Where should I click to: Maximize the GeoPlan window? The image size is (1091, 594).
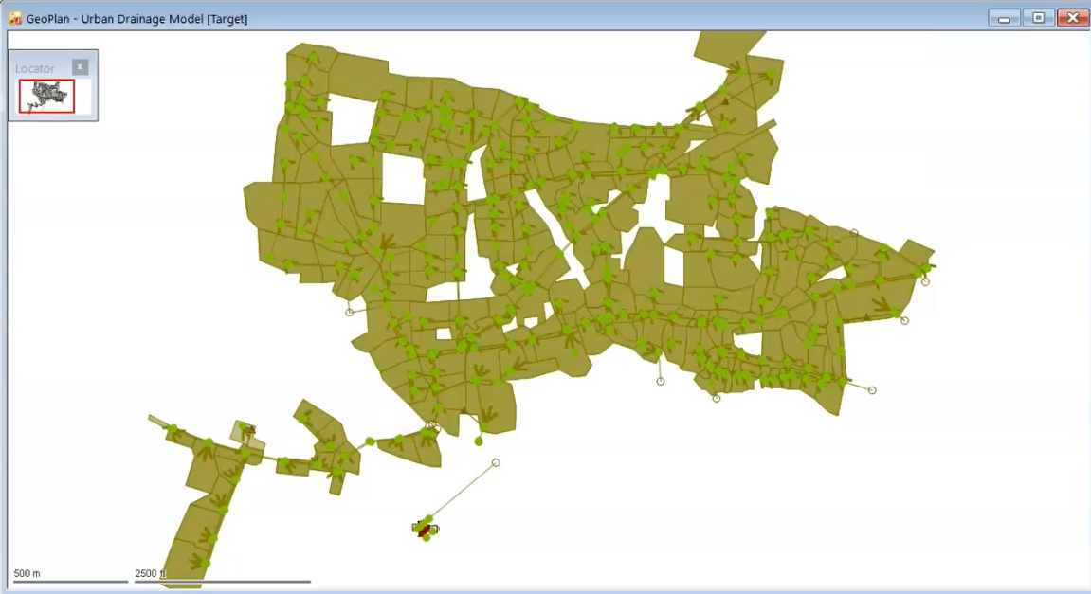tap(1038, 18)
